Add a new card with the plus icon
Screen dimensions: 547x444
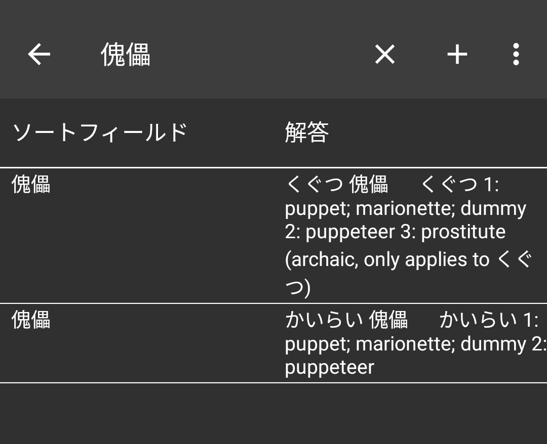point(457,54)
